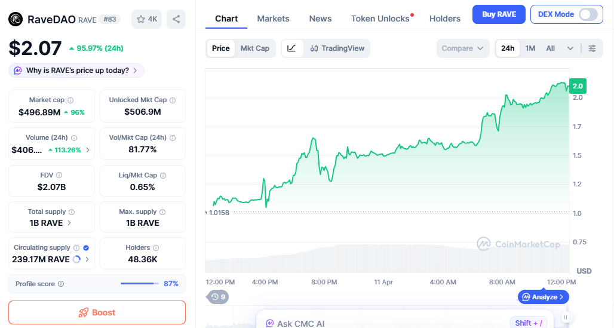
Task: Click the Shift + / shortcut chip
Action: click(x=529, y=323)
